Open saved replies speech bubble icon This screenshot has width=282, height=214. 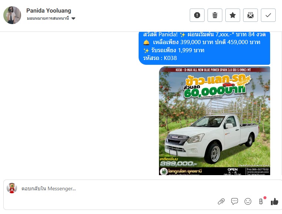pos(235,201)
